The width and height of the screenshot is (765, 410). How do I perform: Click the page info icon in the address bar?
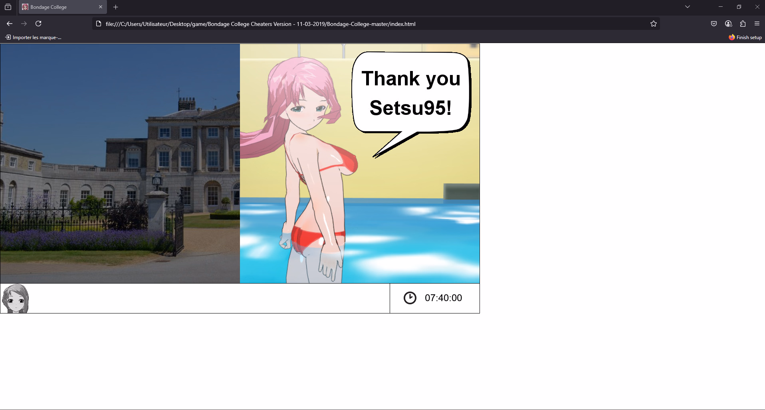99,24
